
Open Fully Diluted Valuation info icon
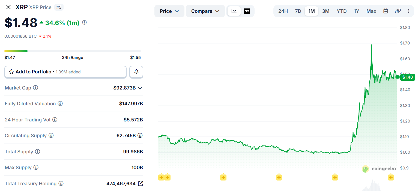click(x=60, y=104)
